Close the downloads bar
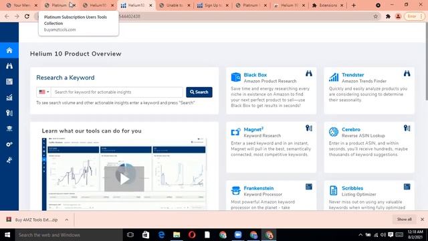 (422, 219)
